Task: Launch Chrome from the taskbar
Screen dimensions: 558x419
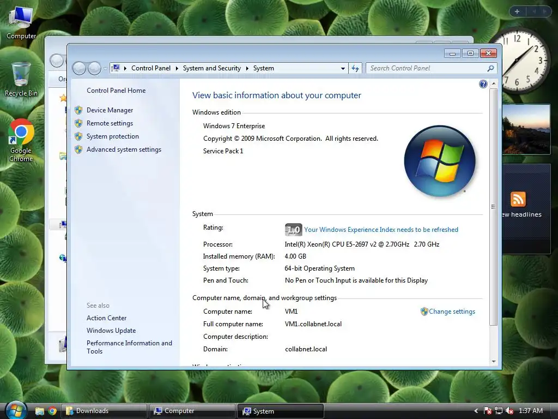Action: click(x=52, y=411)
